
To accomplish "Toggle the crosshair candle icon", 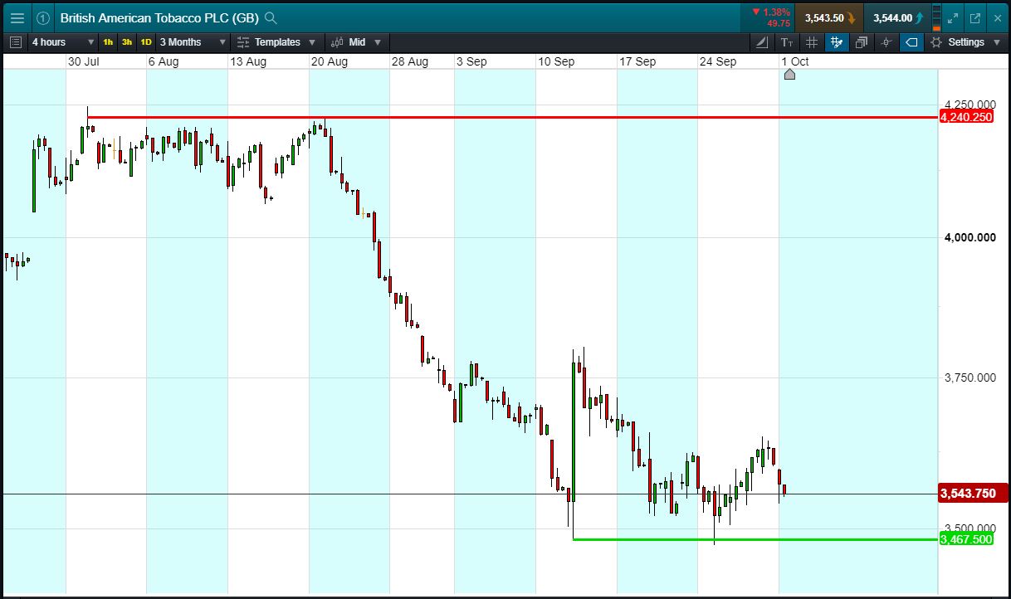I will click(x=886, y=42).
